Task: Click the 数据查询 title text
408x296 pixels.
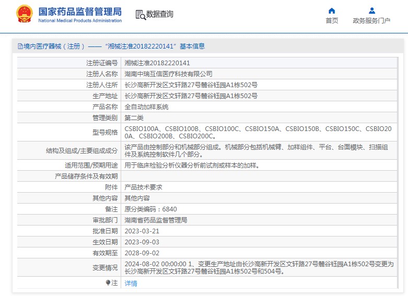Action: (159, 14)
